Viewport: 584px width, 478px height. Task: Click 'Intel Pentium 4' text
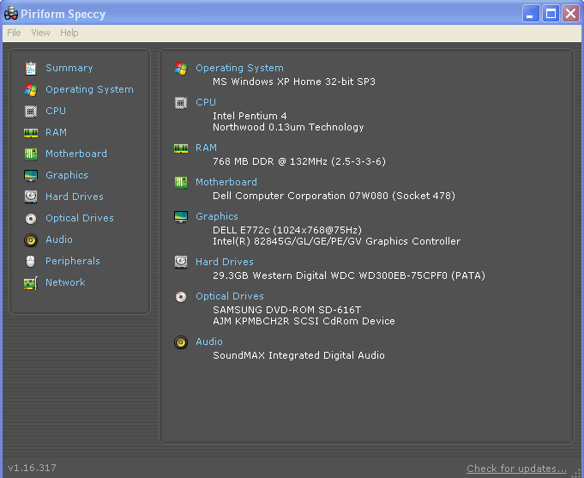250,116
